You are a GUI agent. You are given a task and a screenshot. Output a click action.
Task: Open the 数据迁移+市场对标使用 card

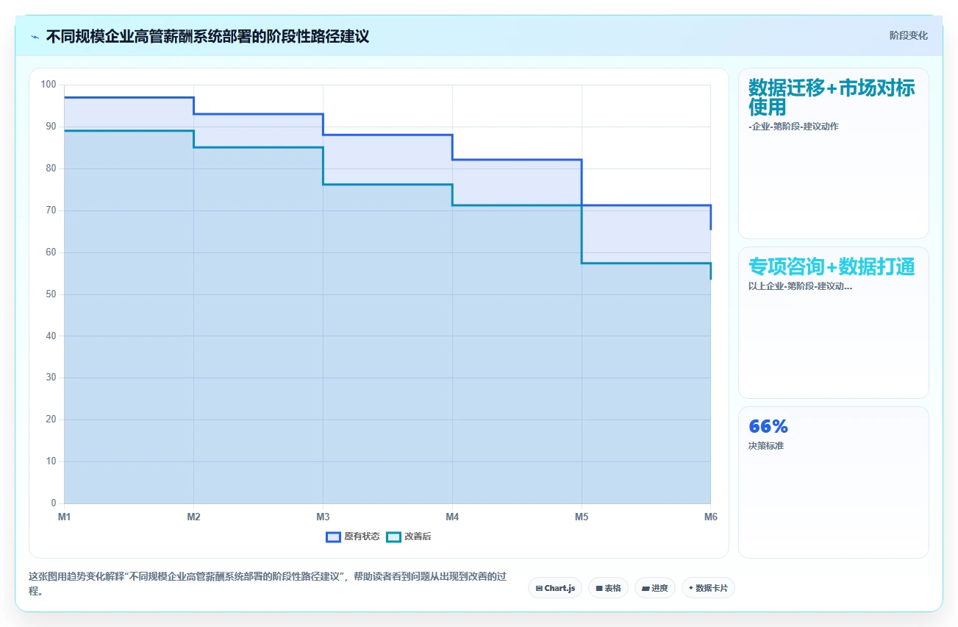(834, 153)
